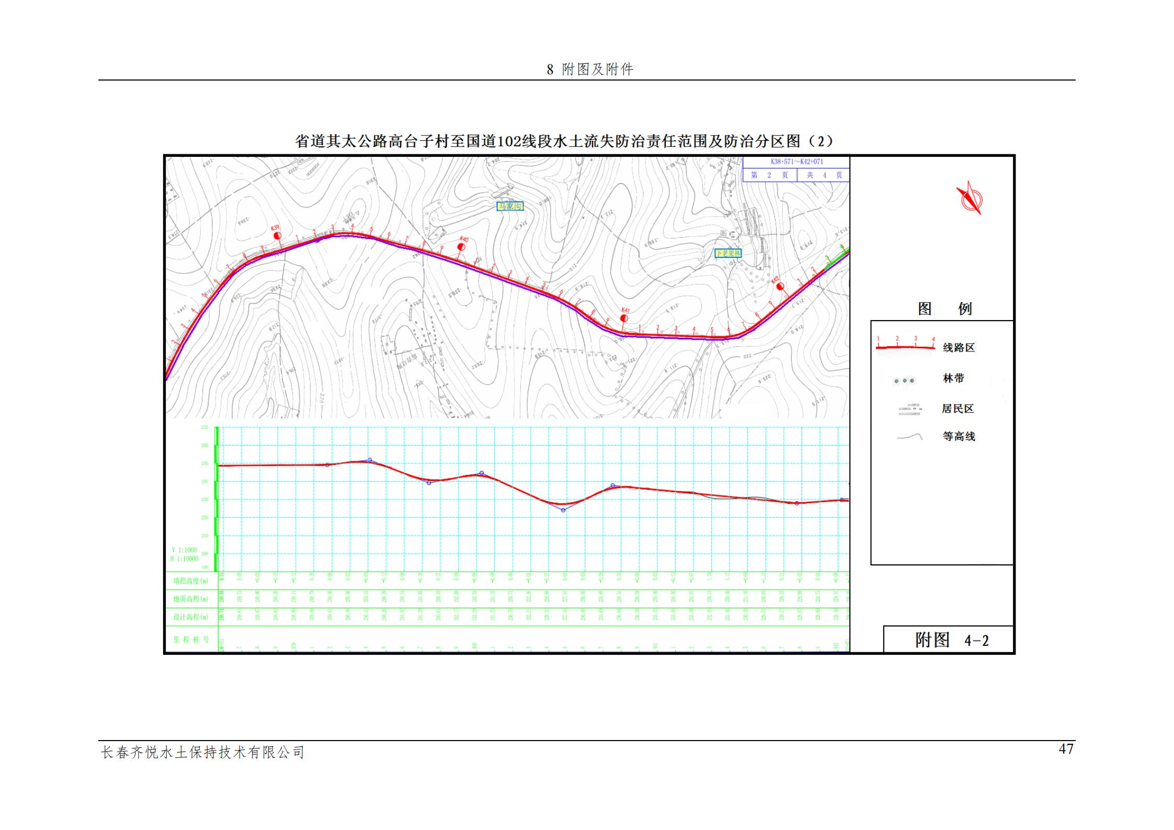Image resolution: width=1174 pixels, height=830 pixels.
Task: Click the 填挖高度(m) row header
Action: pos(191,581)
